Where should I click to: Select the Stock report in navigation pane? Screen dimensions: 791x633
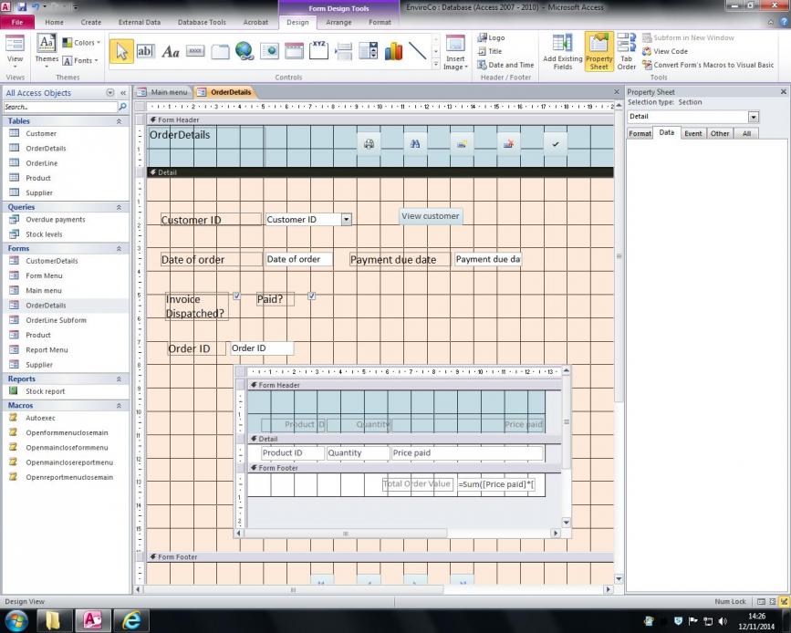[45, 391]
